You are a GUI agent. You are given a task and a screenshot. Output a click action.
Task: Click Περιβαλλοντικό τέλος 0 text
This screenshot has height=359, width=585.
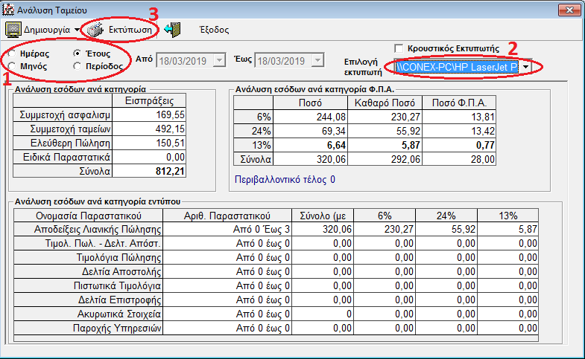(x=285, y=180)
